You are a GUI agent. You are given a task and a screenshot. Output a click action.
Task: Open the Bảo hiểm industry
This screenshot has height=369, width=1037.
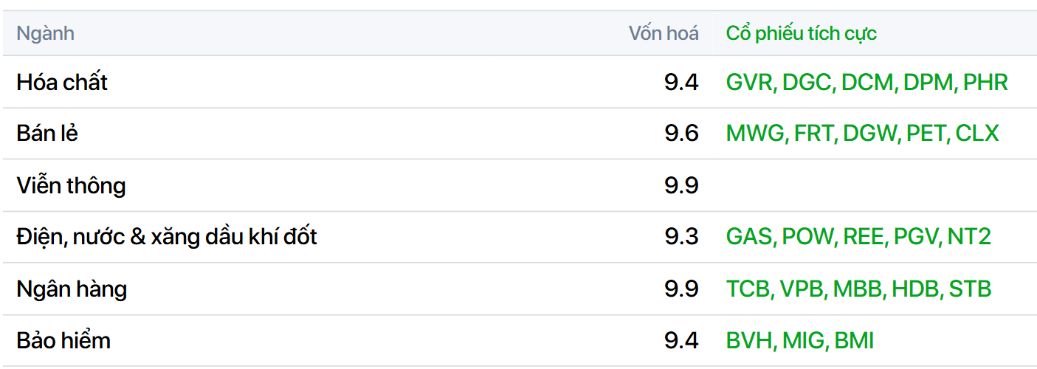63,340
